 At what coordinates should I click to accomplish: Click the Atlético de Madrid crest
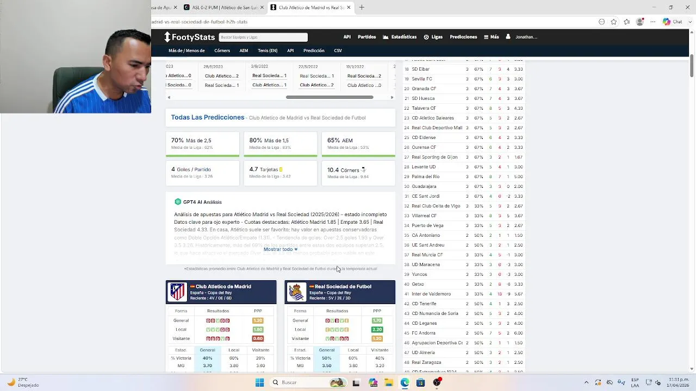[177, 292]
